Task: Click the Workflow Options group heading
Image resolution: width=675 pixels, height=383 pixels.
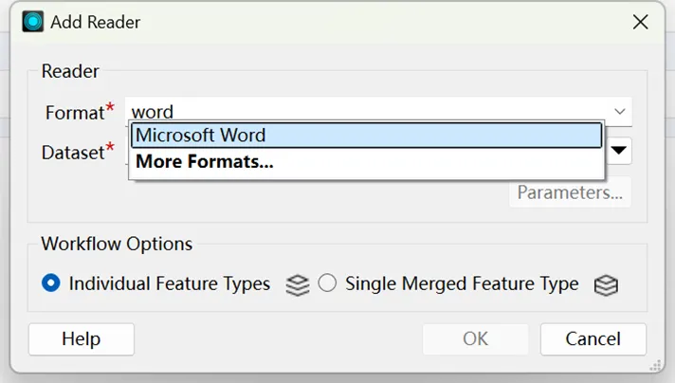Action: pos(117,244)
